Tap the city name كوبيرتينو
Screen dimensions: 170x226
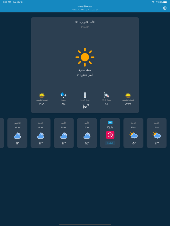(85, 26)
